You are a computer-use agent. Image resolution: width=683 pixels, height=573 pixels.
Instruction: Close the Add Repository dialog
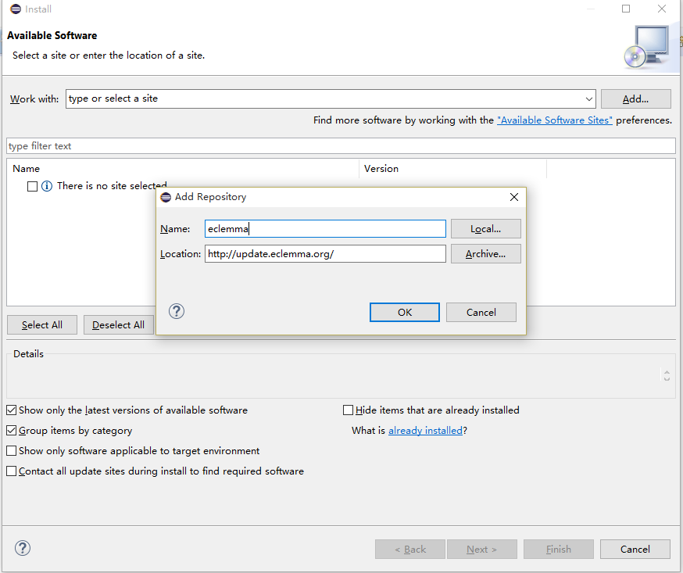(514, 197)
